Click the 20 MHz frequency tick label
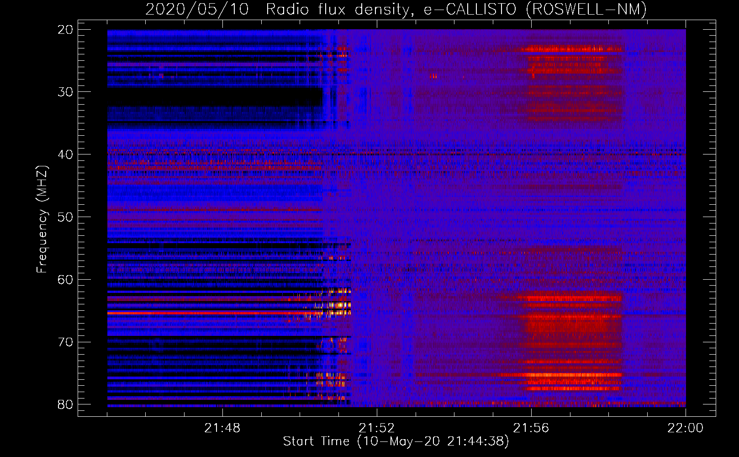Screen dimensions: 739x457 tap(66, 30)
